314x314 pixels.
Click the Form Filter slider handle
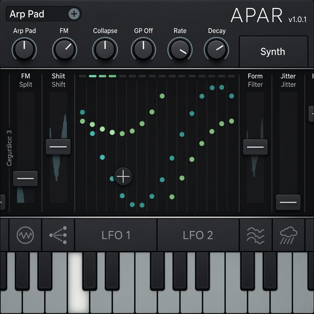(x=255, y=147)
